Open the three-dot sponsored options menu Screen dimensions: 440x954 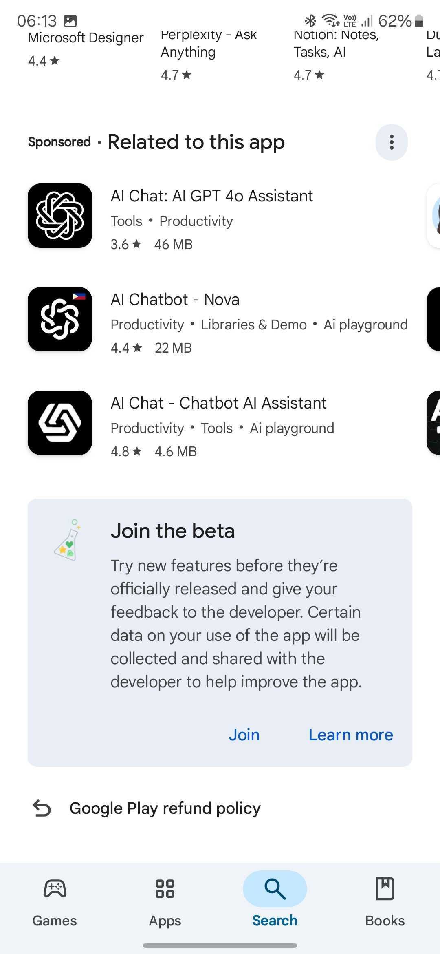coord(392,142)
